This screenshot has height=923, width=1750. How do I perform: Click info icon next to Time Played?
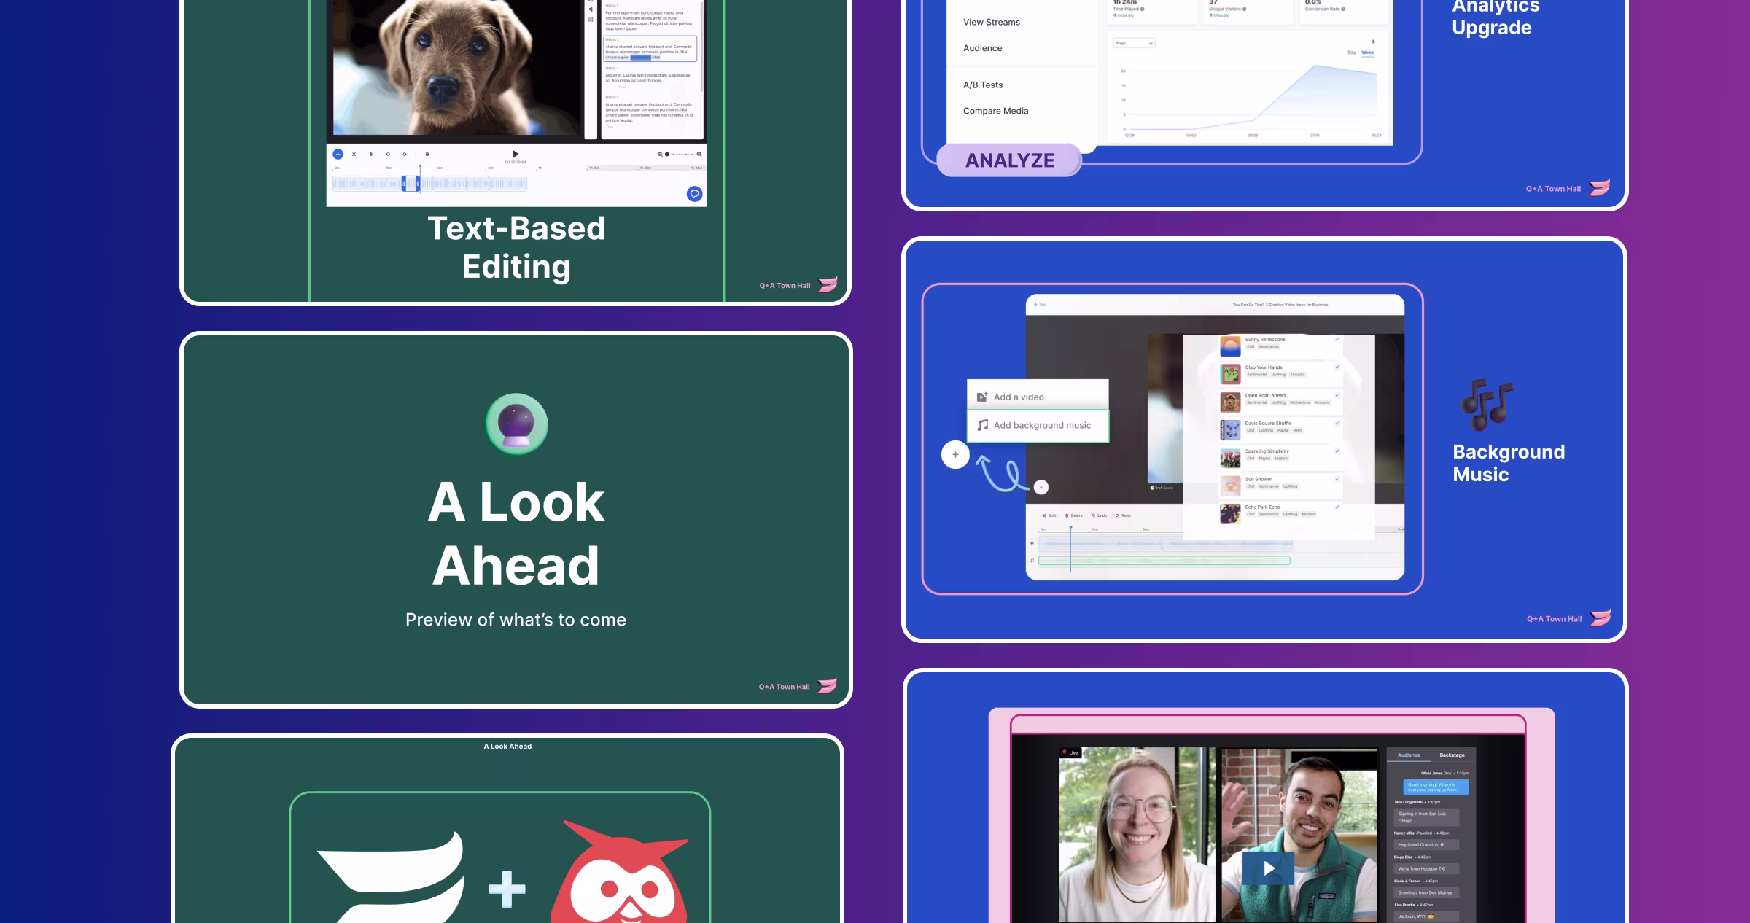pos(1142,9)
